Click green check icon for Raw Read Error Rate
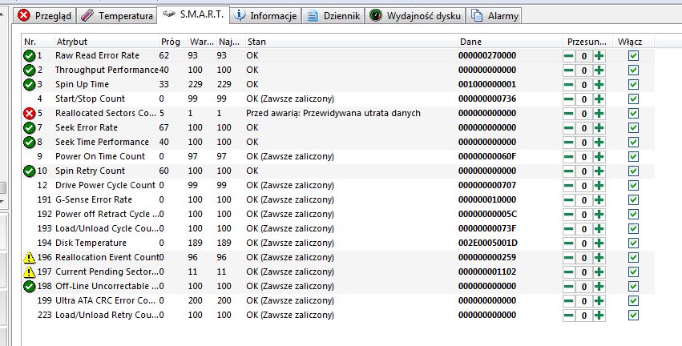The image size is (682, 346). click(x=29, y=55)
